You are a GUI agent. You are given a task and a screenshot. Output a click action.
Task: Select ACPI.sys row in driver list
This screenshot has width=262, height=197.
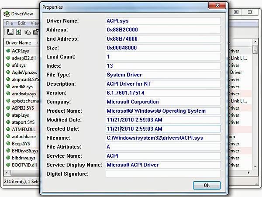click(x=21, y=51)
